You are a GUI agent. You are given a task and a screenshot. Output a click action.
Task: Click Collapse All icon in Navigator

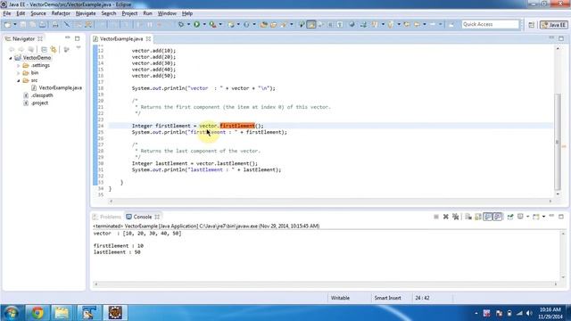(44, 49)
